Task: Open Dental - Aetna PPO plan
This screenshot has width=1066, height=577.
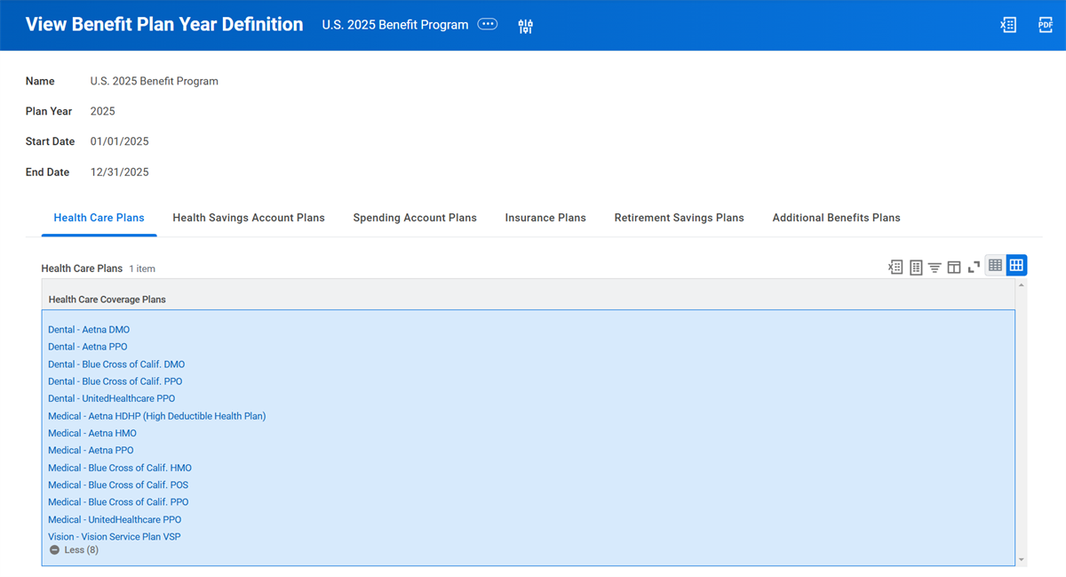Action: 88,347
